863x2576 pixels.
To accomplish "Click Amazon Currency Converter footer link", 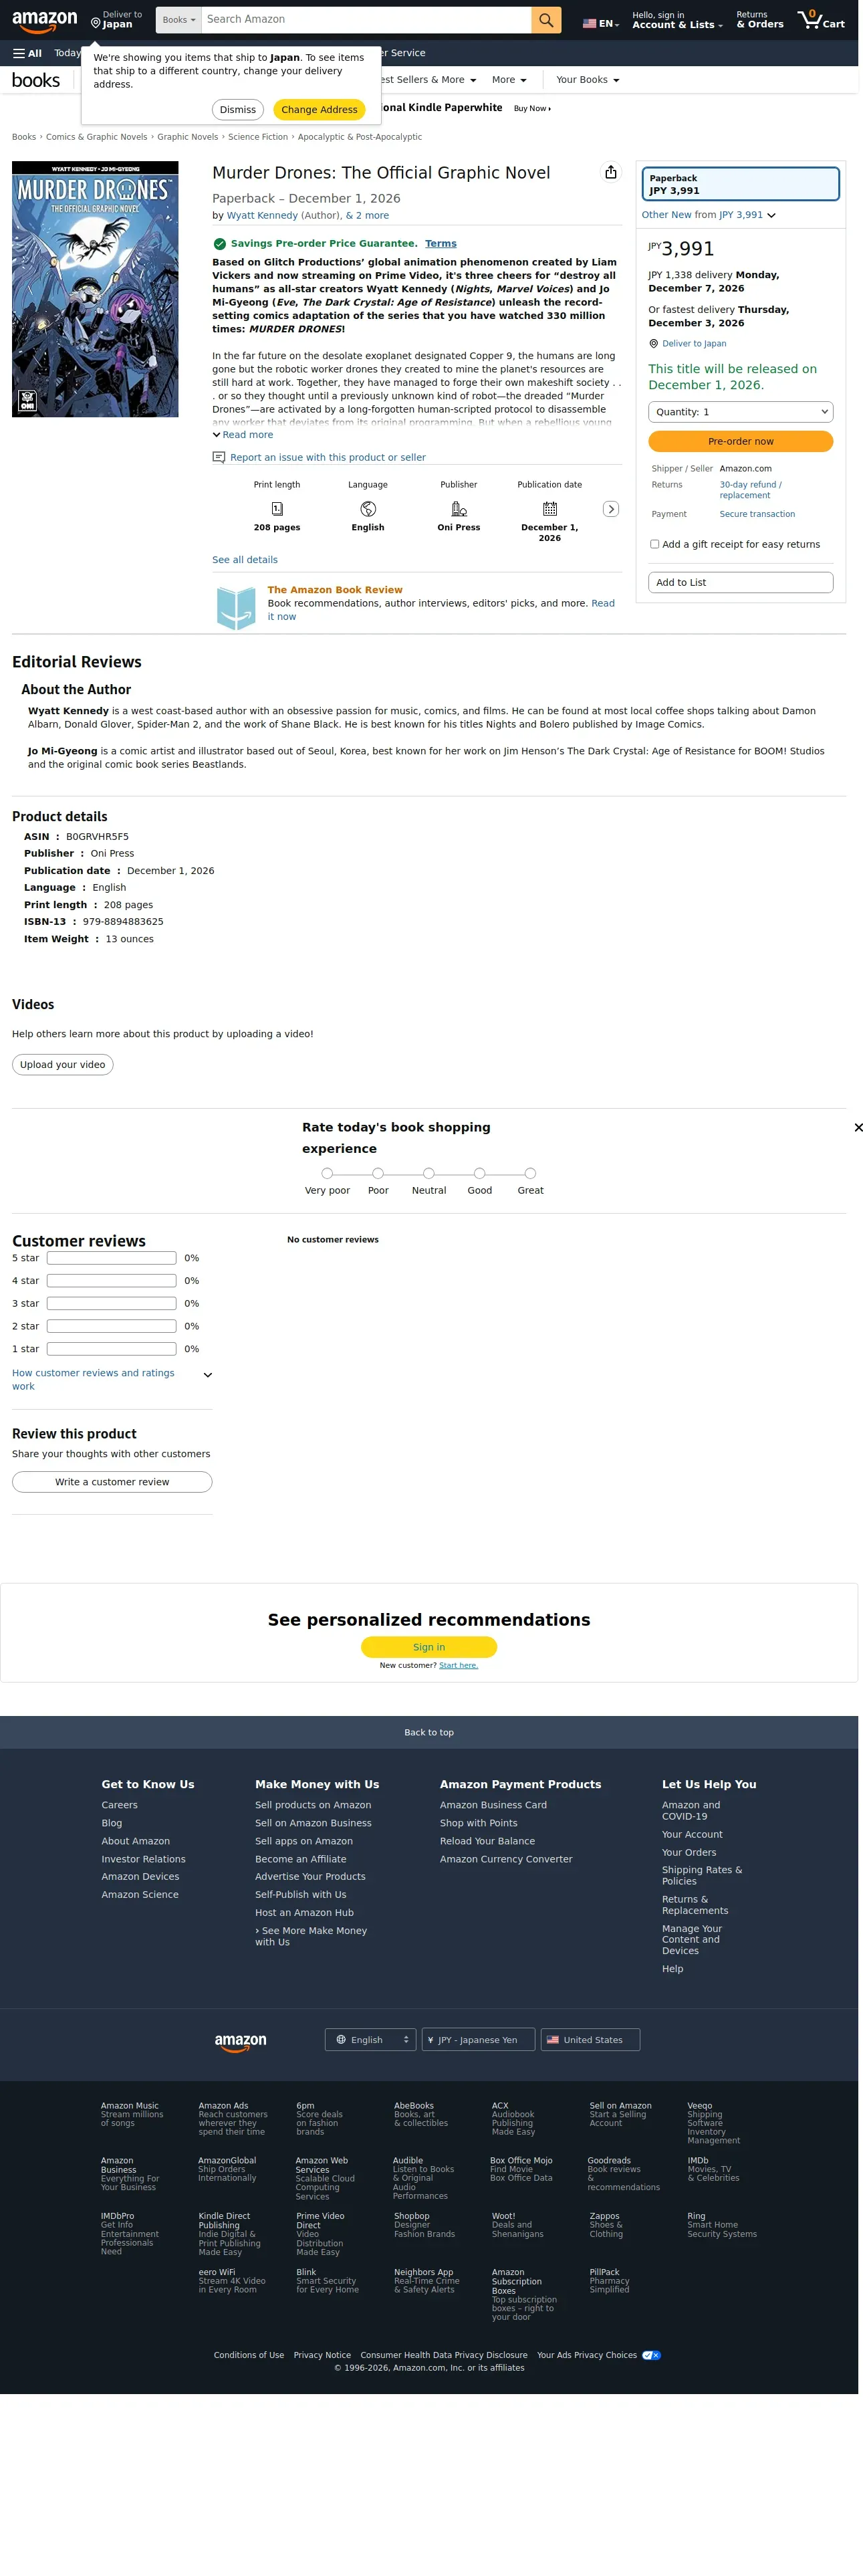I will 506,1860.
